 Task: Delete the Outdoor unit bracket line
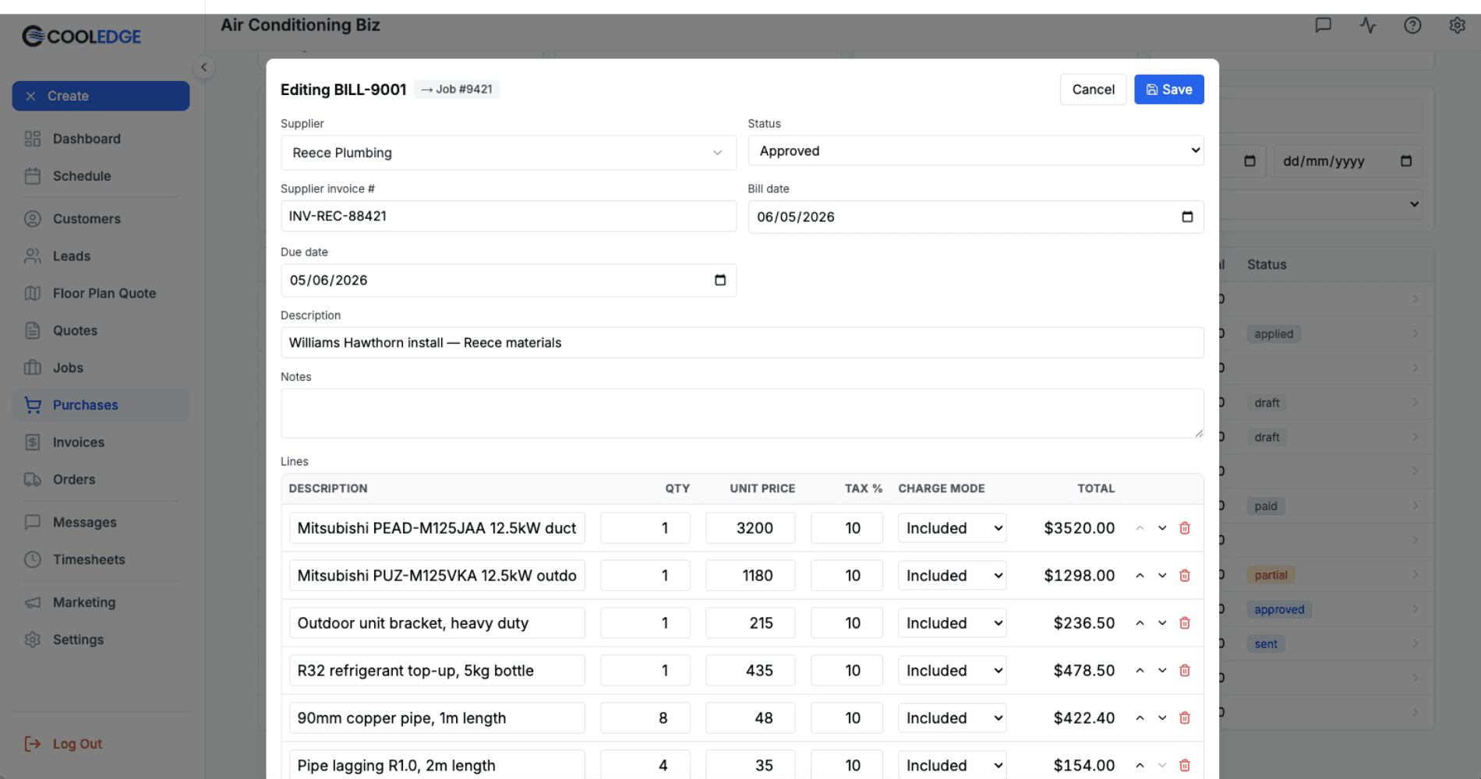point(1185,623)
